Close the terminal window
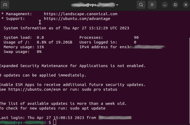 click(x=186, y=5)
